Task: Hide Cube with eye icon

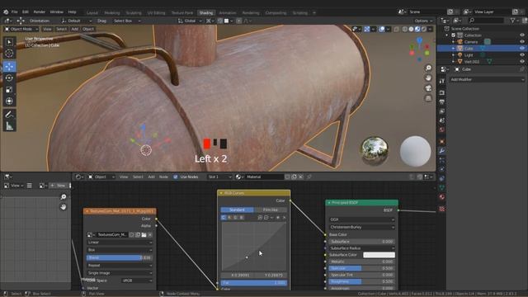Action: (522, 49)
